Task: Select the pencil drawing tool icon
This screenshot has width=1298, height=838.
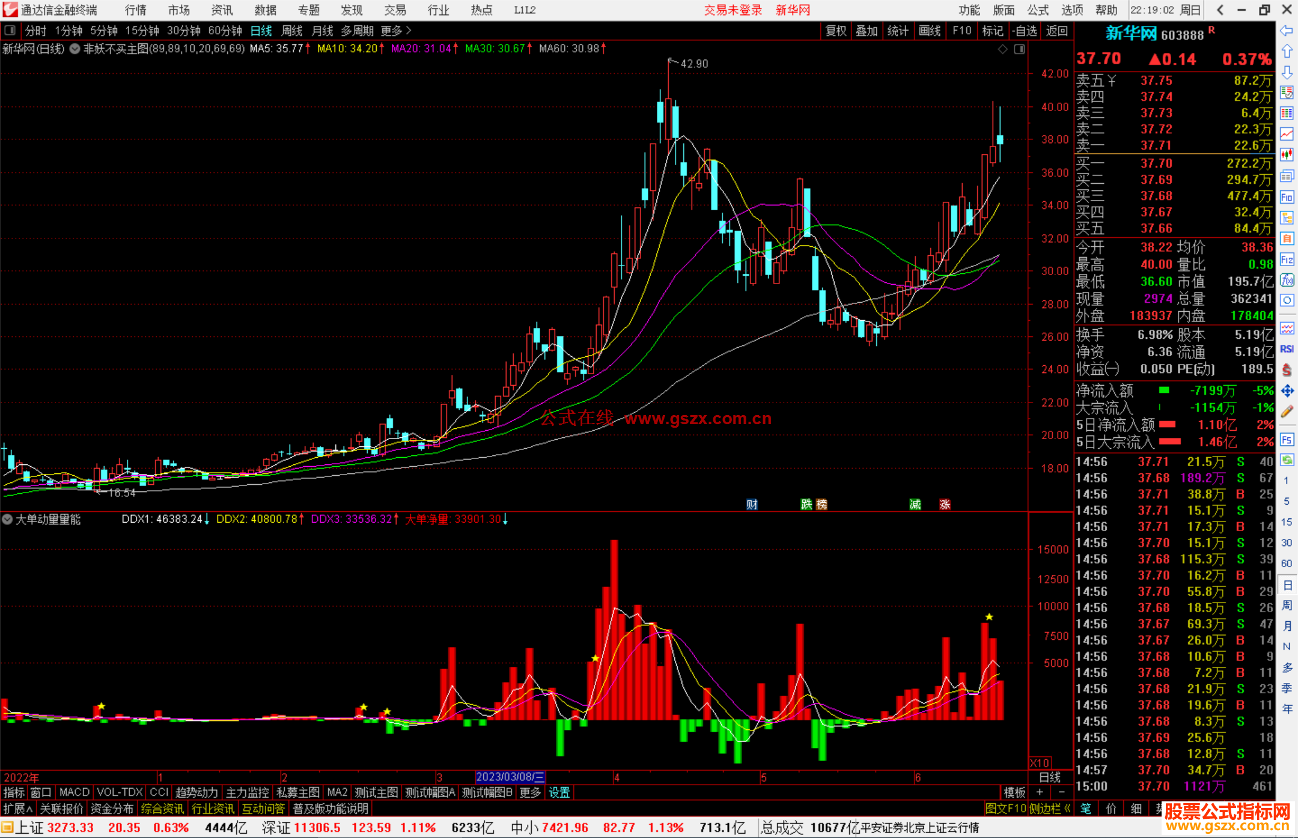Action: (x=1287, y=412)
